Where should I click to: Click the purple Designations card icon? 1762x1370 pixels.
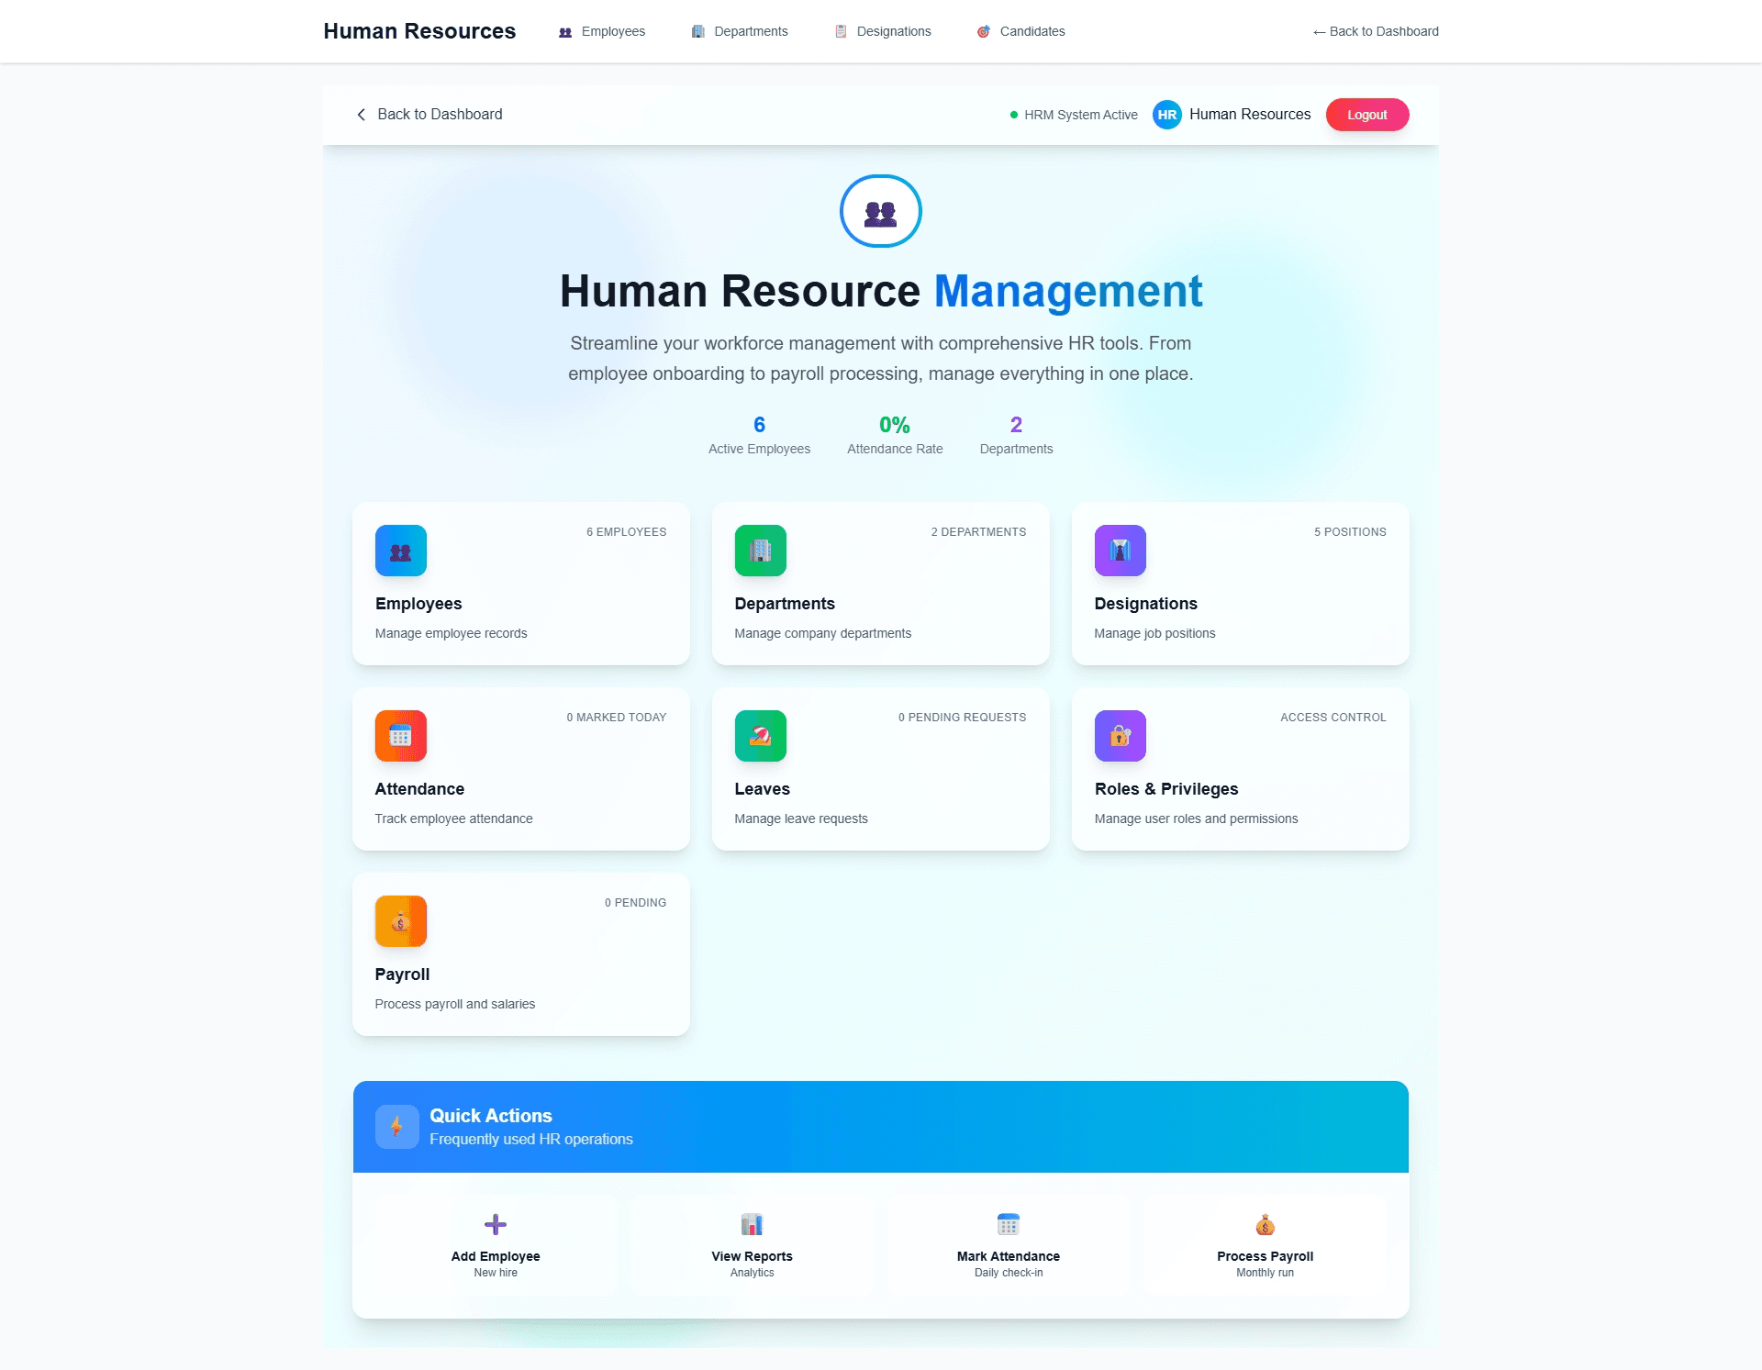[1120, 551]
